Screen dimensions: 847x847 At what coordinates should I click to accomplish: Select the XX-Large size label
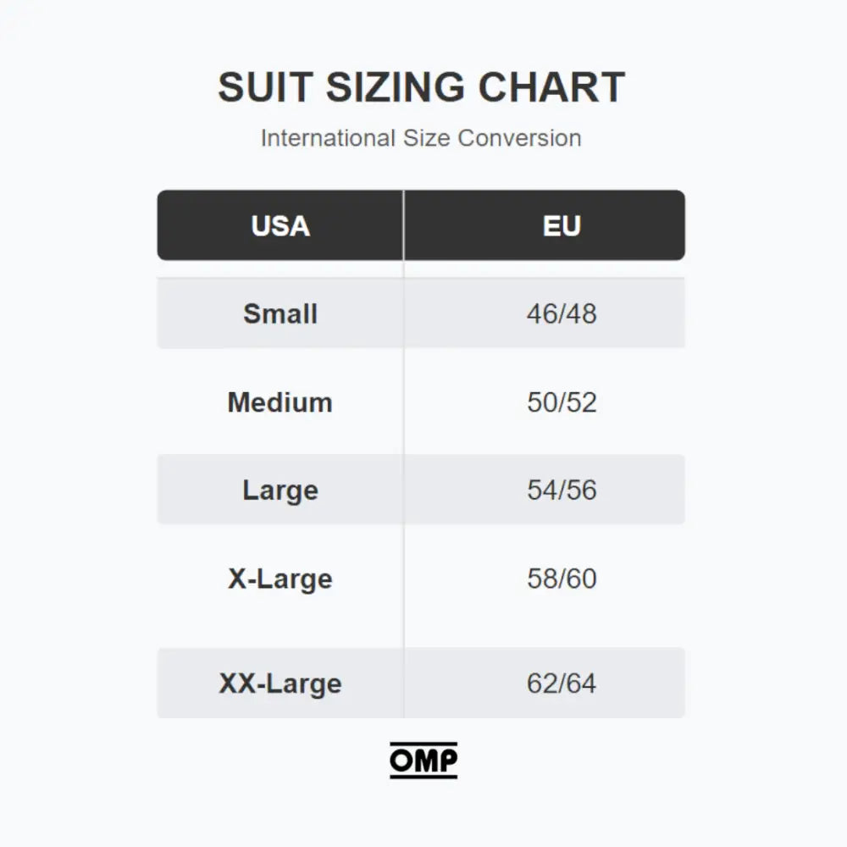(280, 684)
